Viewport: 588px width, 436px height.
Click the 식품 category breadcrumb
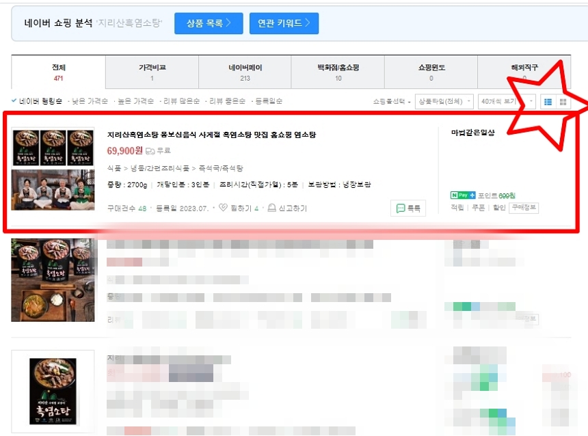[x=114, y=168]
